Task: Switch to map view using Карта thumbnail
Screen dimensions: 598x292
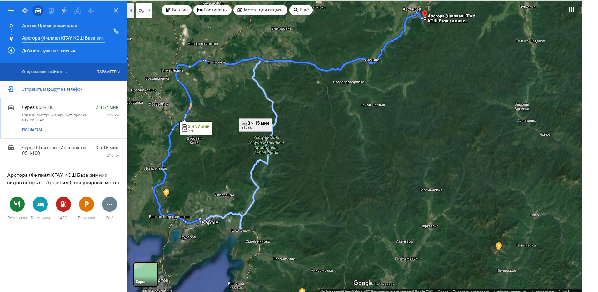Action: [x=146, y=275]
